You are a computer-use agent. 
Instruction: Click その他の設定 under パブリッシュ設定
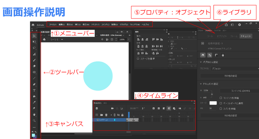(231, 76)
